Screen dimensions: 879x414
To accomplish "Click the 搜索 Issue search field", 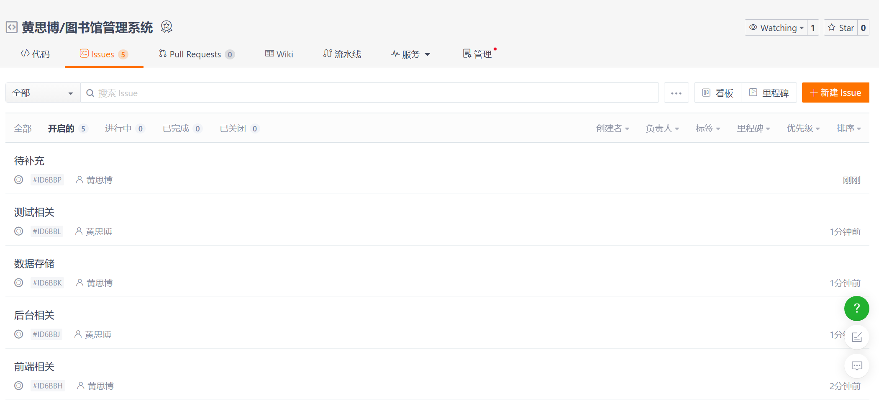I will tap(370, 93).
